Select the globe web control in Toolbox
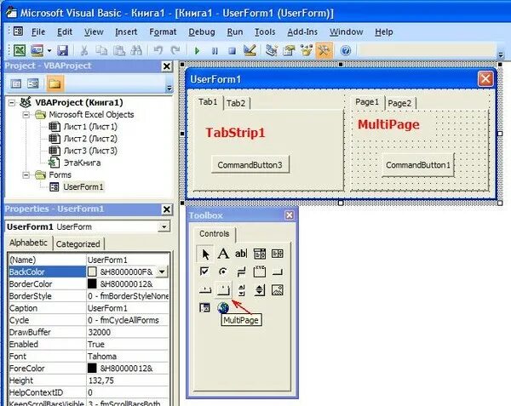Screen dimensions: 511x406 tap(223, 307)
